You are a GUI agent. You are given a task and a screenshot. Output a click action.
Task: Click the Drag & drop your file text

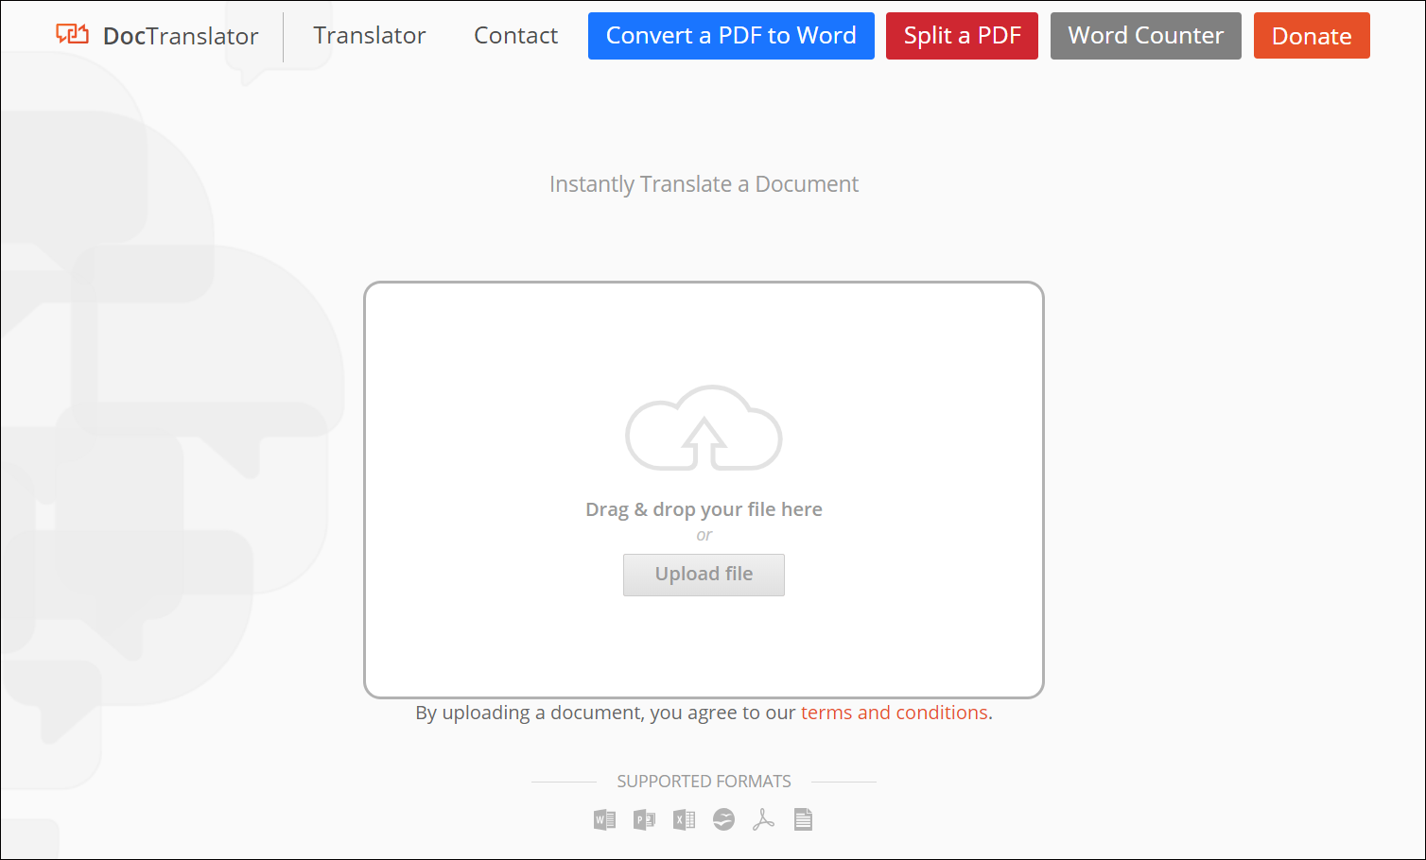[x=704, y=509]
